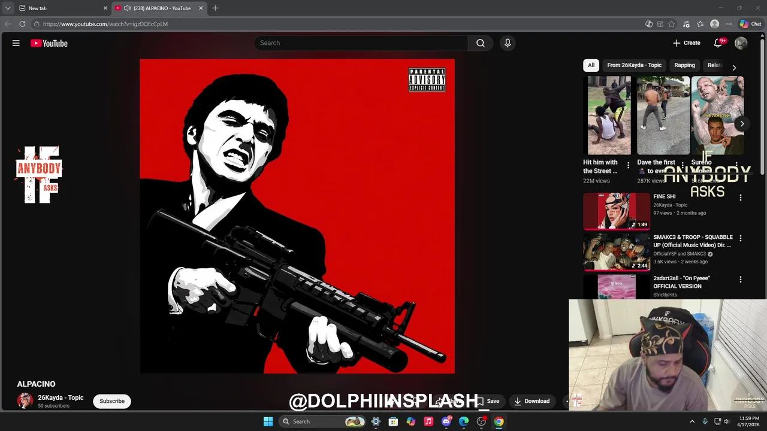The height and width of the screenshot is (431, 767).
Task: Open the FINE SHI video thumbnail
Action: tap(617, 211)
